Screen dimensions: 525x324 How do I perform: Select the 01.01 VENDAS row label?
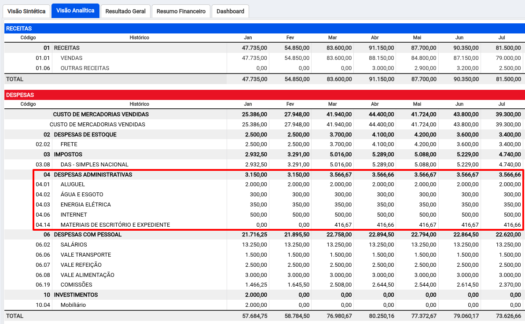[71, 58]
